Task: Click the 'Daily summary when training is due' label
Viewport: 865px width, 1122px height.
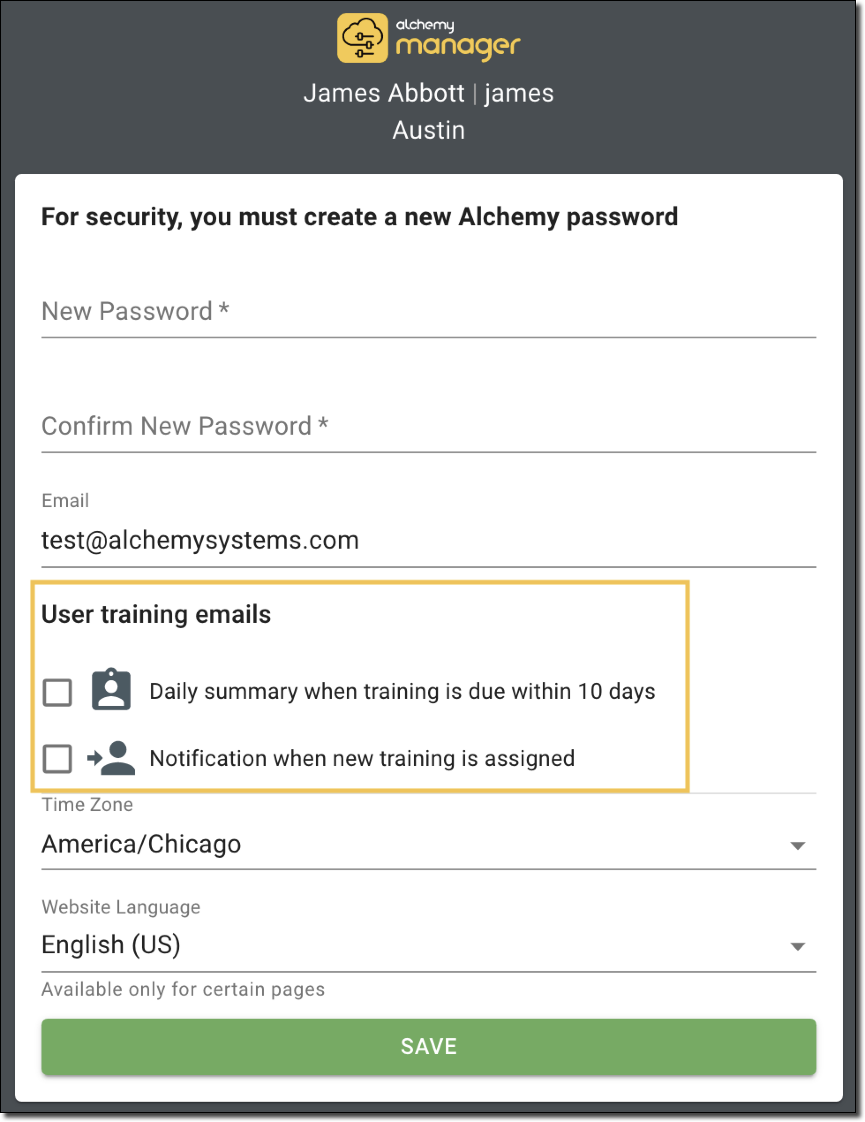Action: tap(402, 691)
